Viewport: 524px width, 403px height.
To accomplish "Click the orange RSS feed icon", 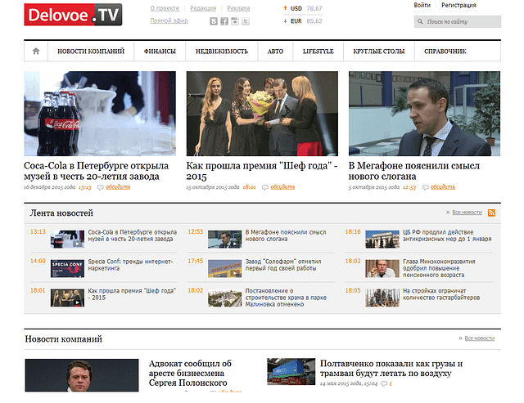I will click(x=491, y=213).
